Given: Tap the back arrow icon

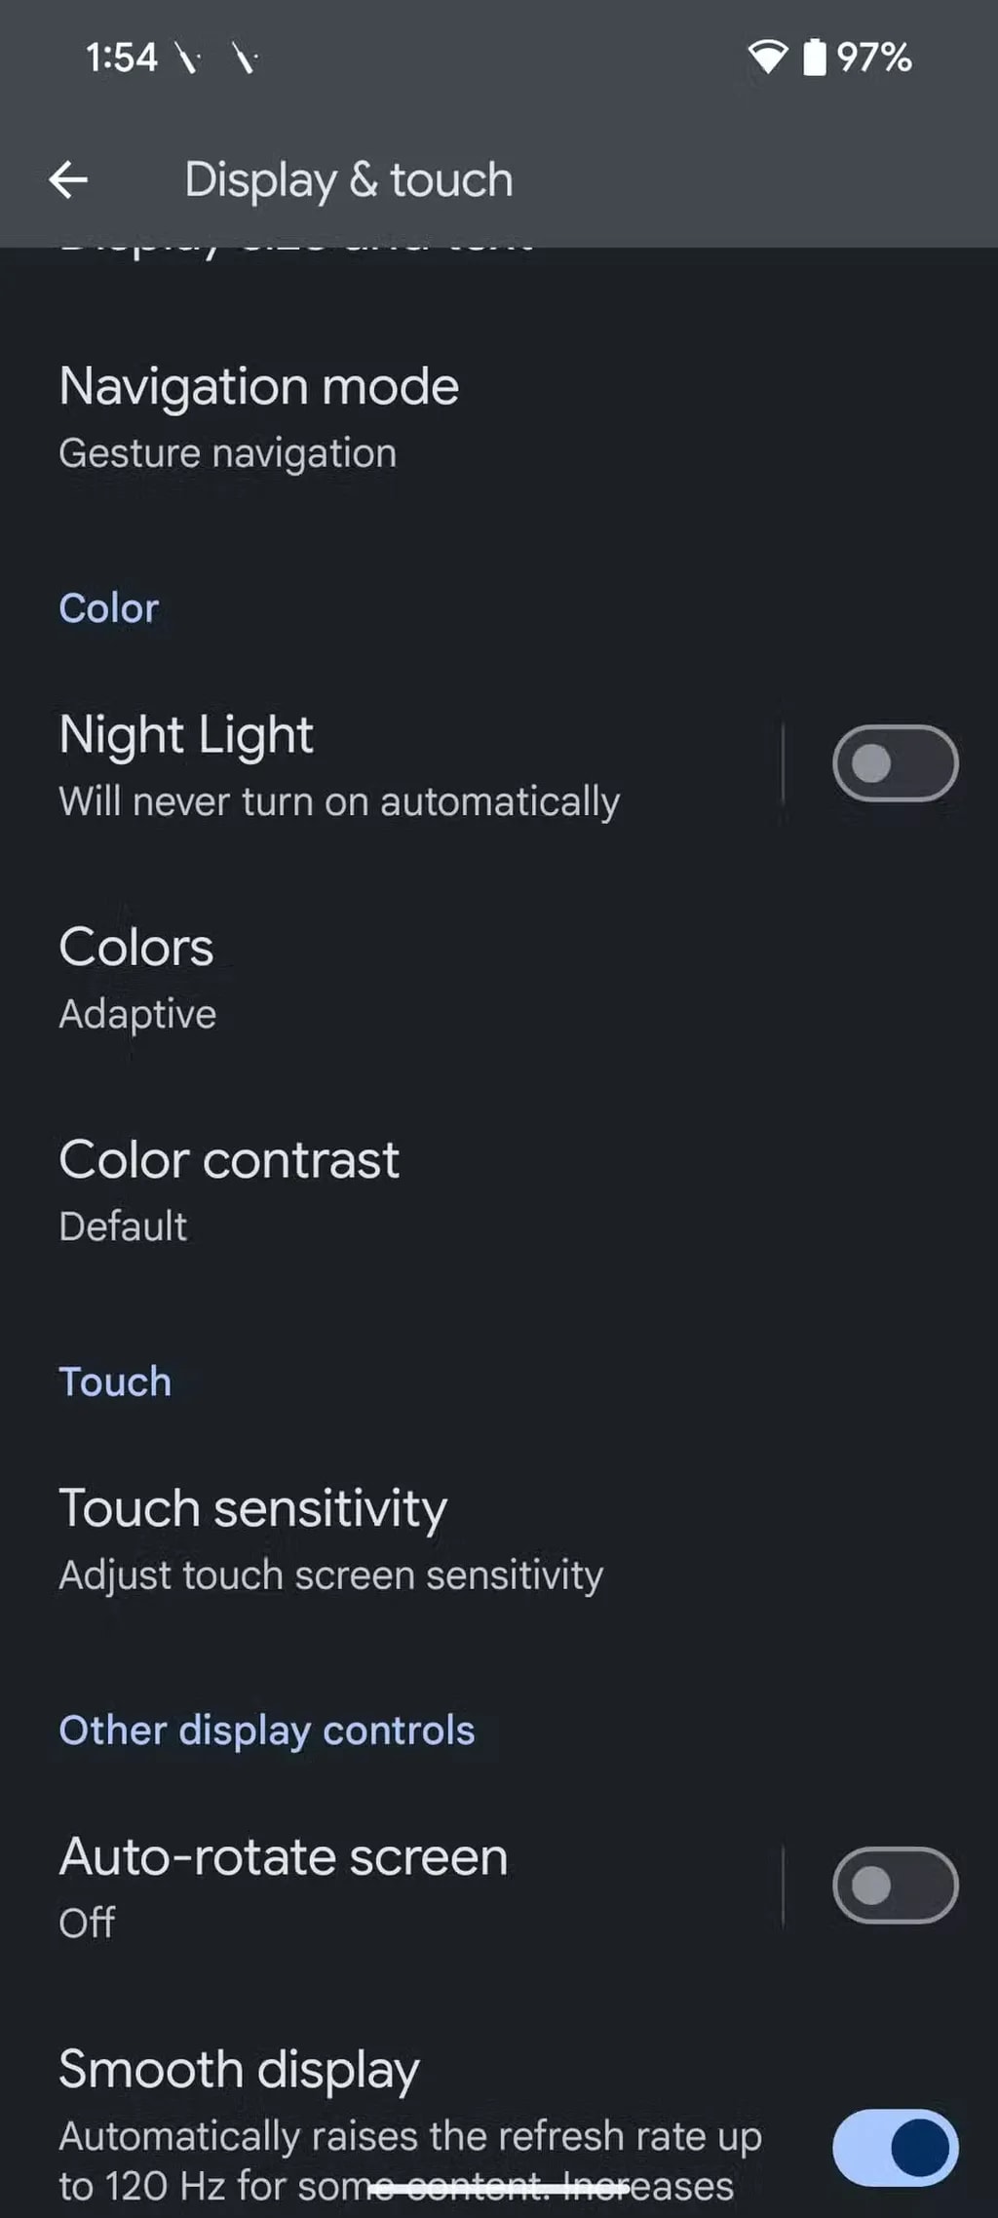Looking at the screenshot, I should 68,180.
